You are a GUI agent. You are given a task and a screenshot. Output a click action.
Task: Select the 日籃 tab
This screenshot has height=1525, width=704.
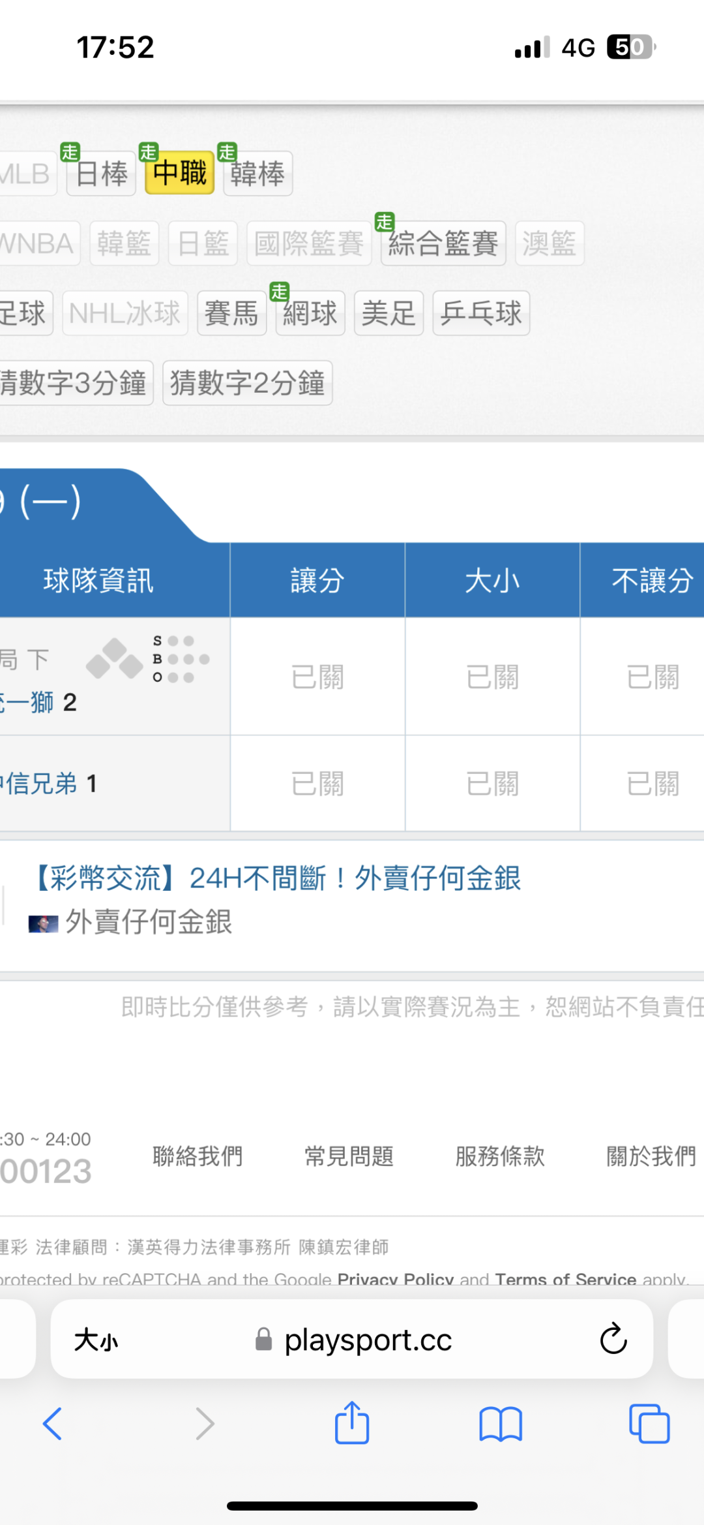point(203,243)
